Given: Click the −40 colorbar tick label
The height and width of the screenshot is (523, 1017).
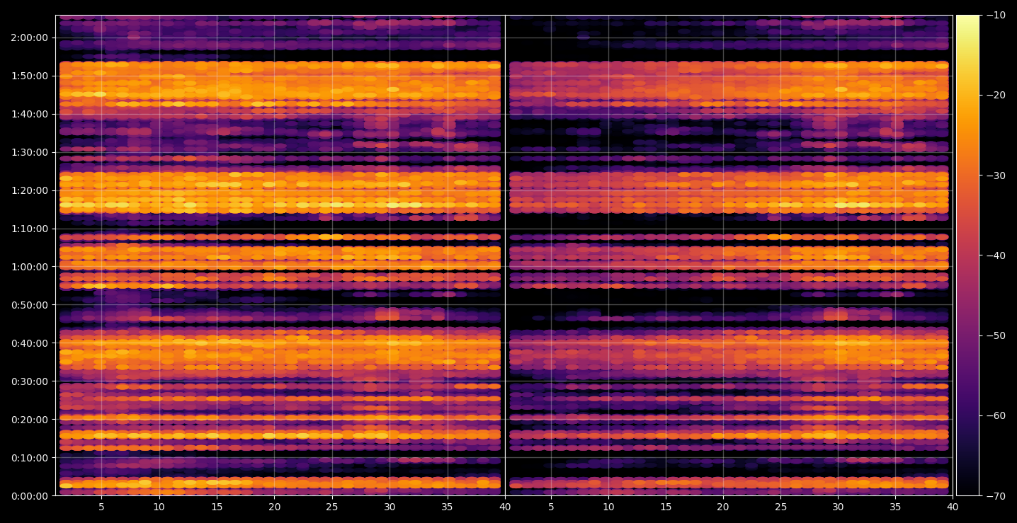Looking at the screenshot, I should tap(995, 255).
